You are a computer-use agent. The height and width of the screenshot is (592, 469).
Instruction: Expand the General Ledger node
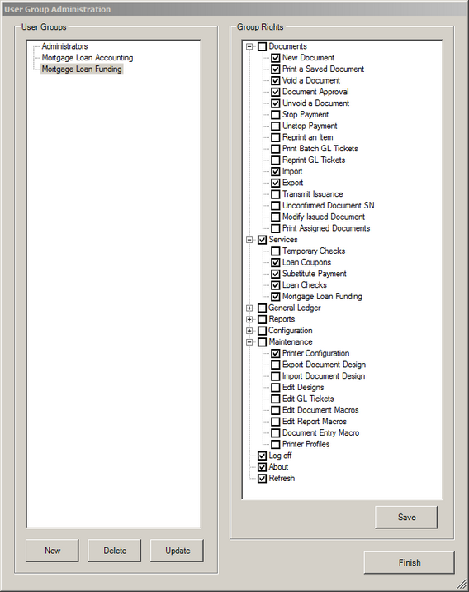tap(249, 308)
